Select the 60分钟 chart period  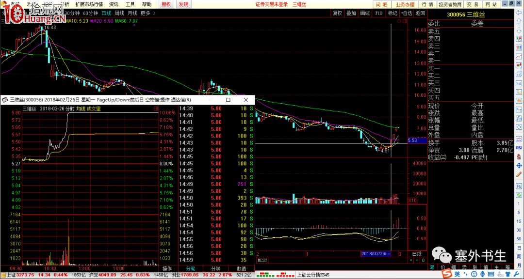[90, 14]
